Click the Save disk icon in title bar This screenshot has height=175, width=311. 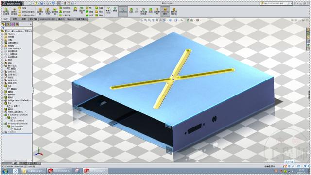click(x=42, y=3)
